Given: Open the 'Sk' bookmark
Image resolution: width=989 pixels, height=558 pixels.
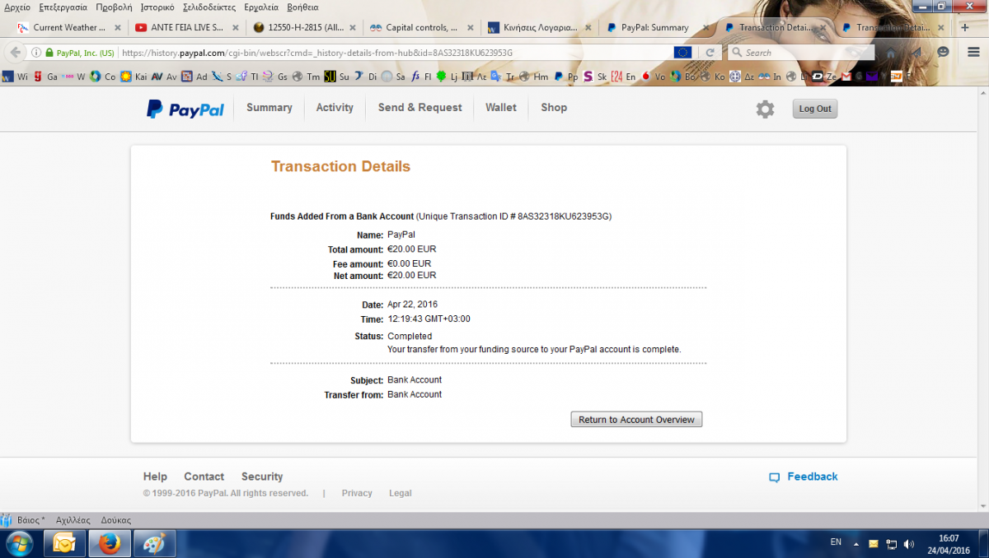Looking at the screenshot, I should [595, 77].
